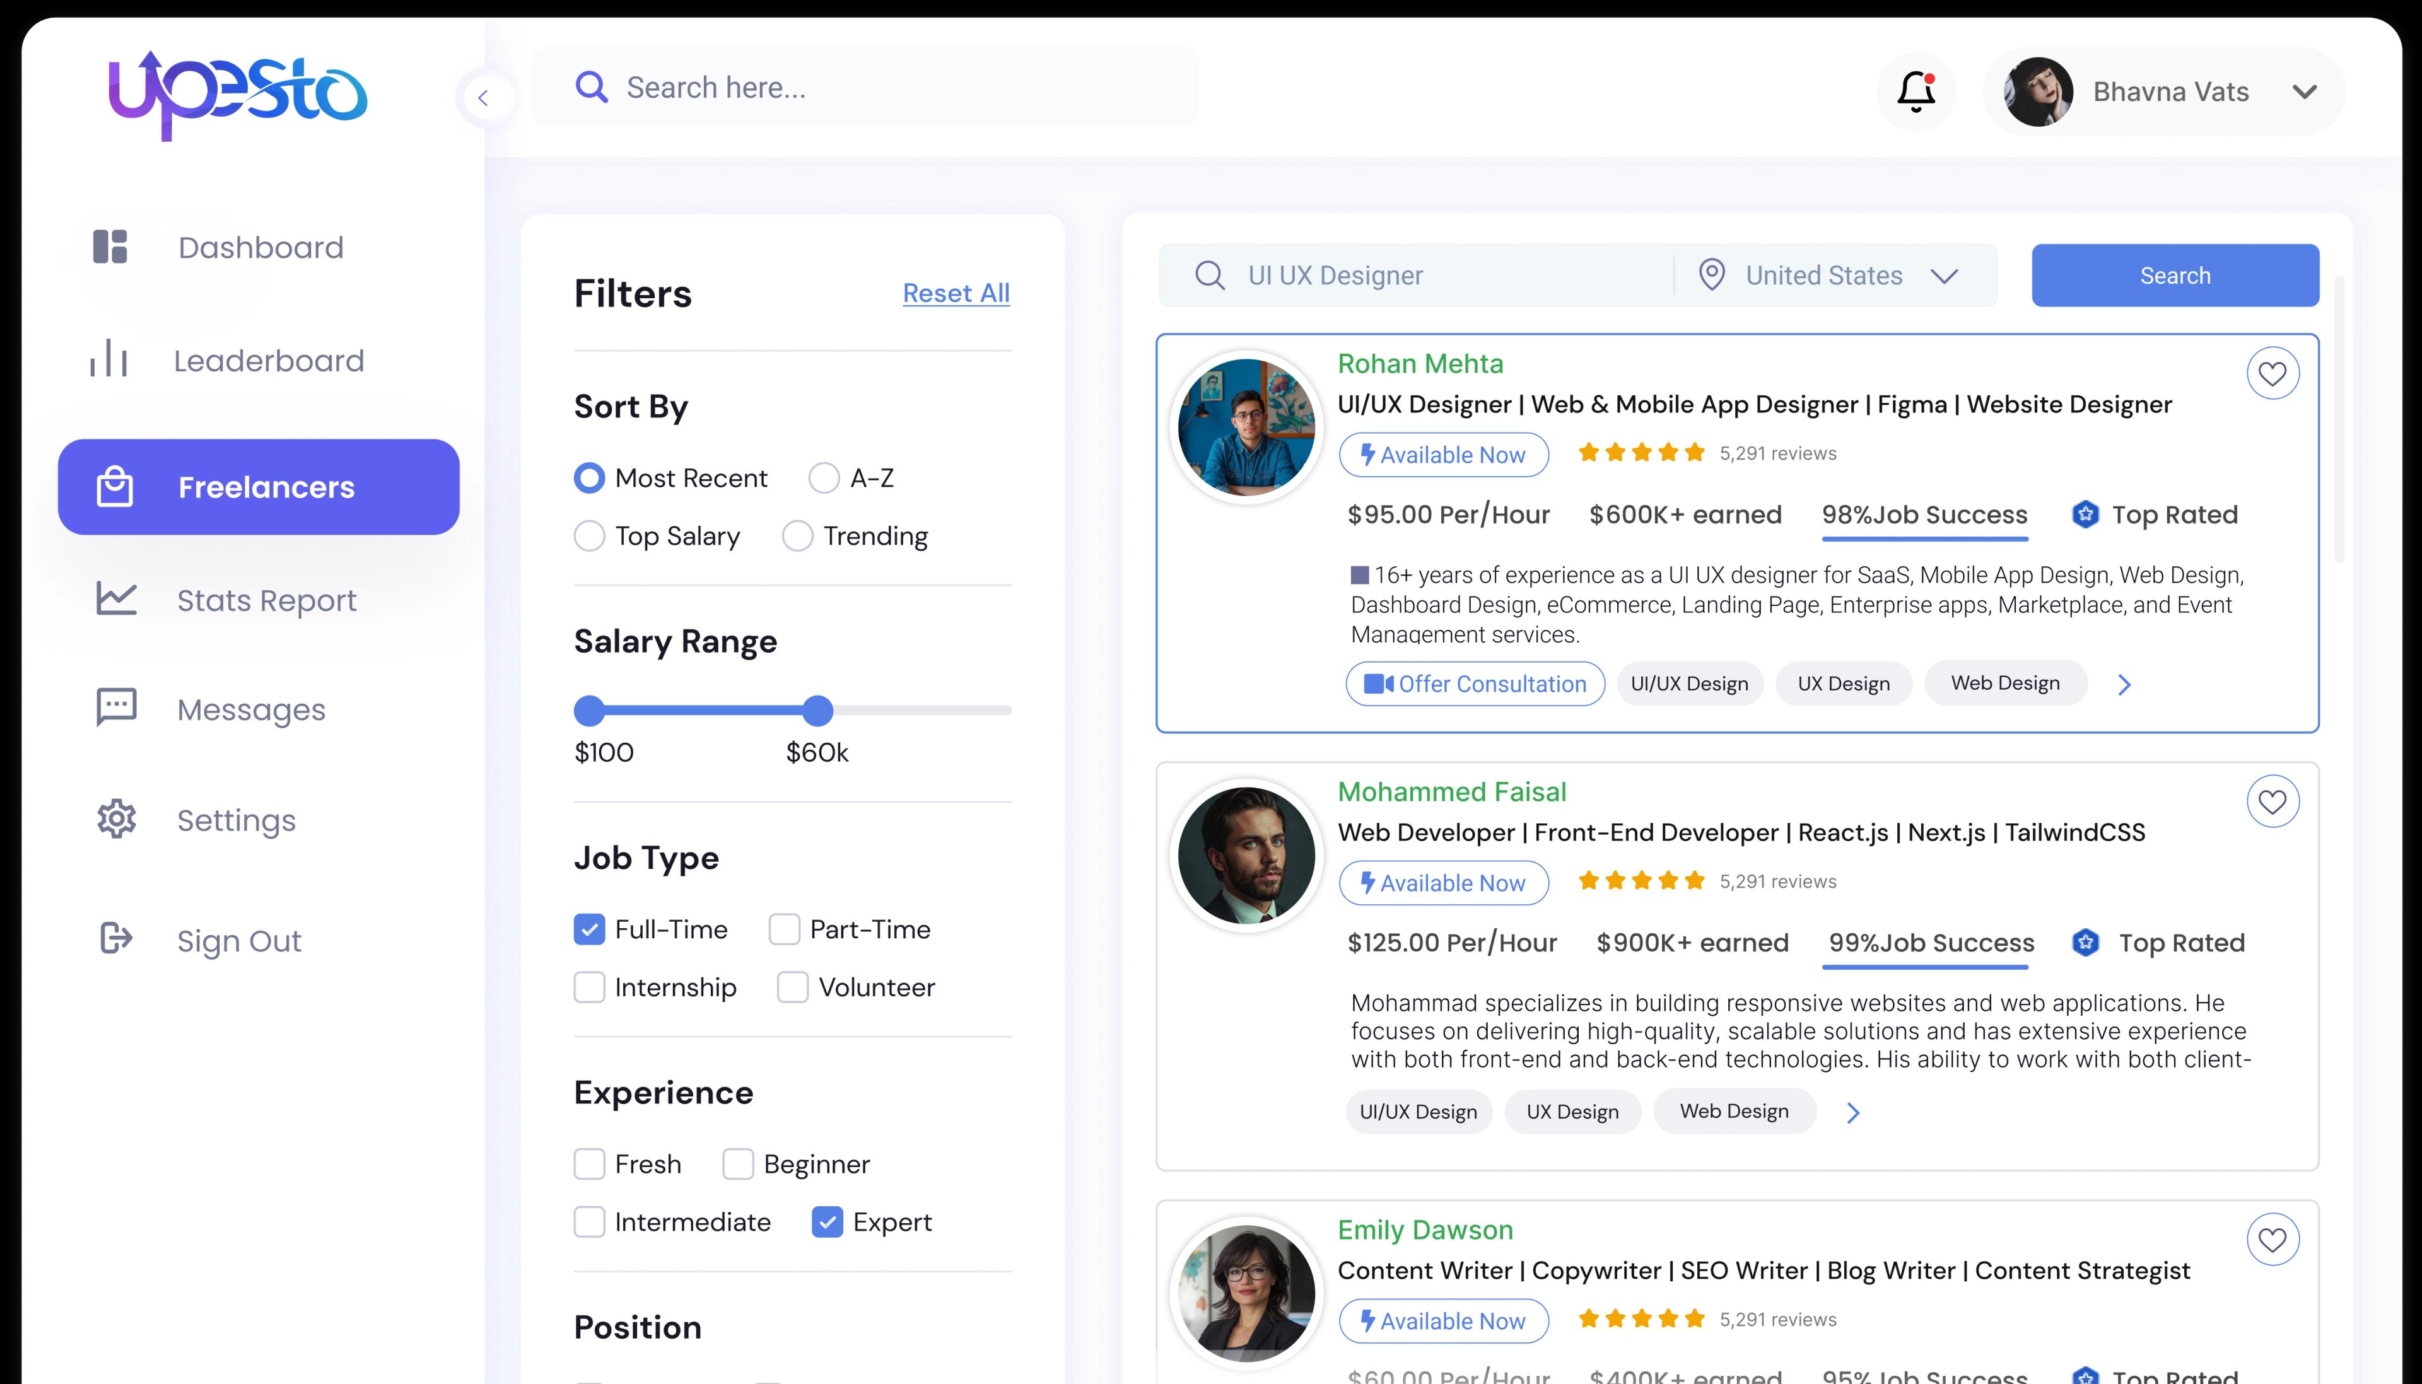Click the Upesto logo
Viewport: 2422px width, 1384px height.
(238, 95)
